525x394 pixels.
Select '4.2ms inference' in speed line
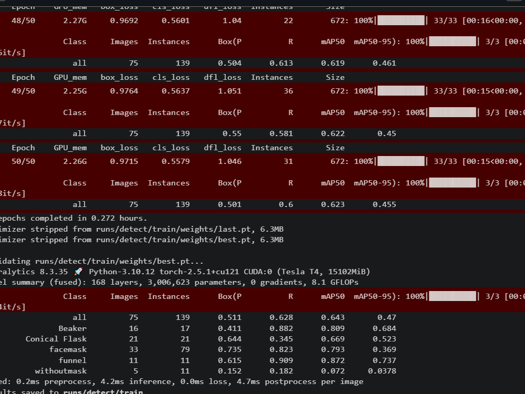138,381
